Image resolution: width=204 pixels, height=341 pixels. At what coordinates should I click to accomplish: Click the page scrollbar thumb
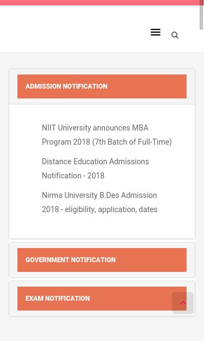pyautogui.click(x=201, y=14)
